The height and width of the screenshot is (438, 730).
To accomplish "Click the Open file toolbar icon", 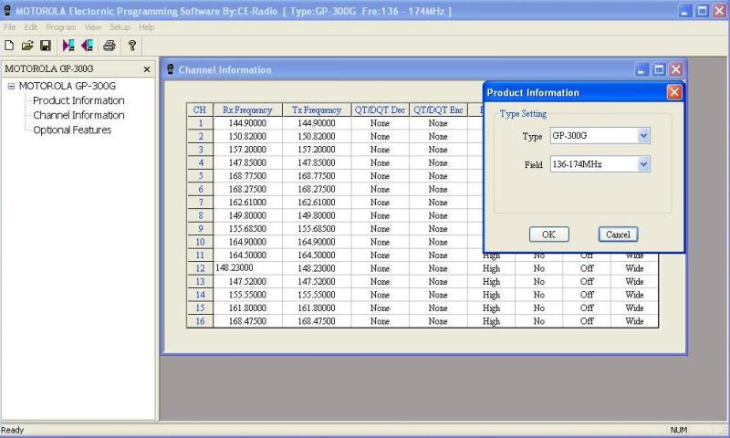I will click(x=27, y=45).
